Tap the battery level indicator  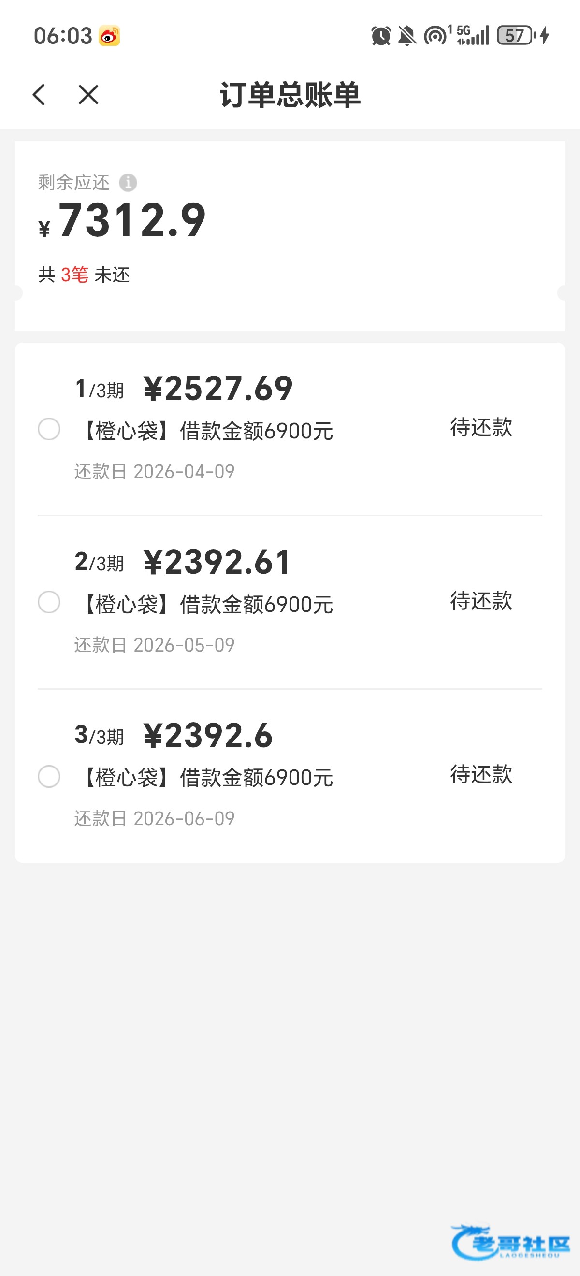(x=516, y=36)
